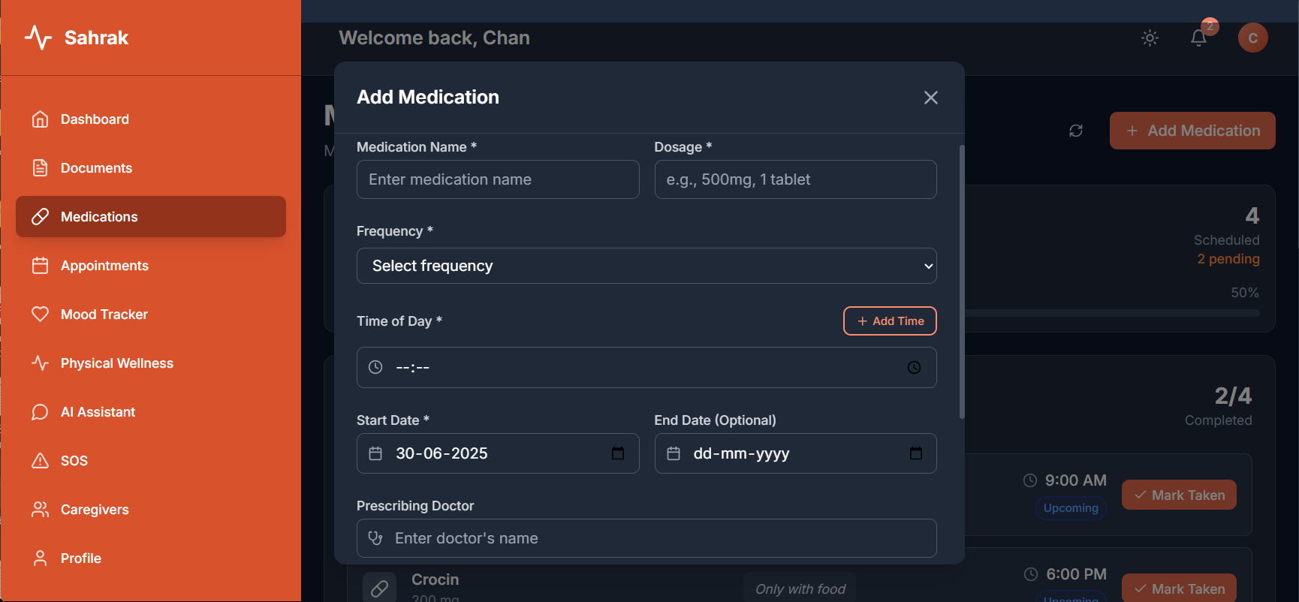Mark the 9:00 AM dose as taken

[x=1179, y=495]
